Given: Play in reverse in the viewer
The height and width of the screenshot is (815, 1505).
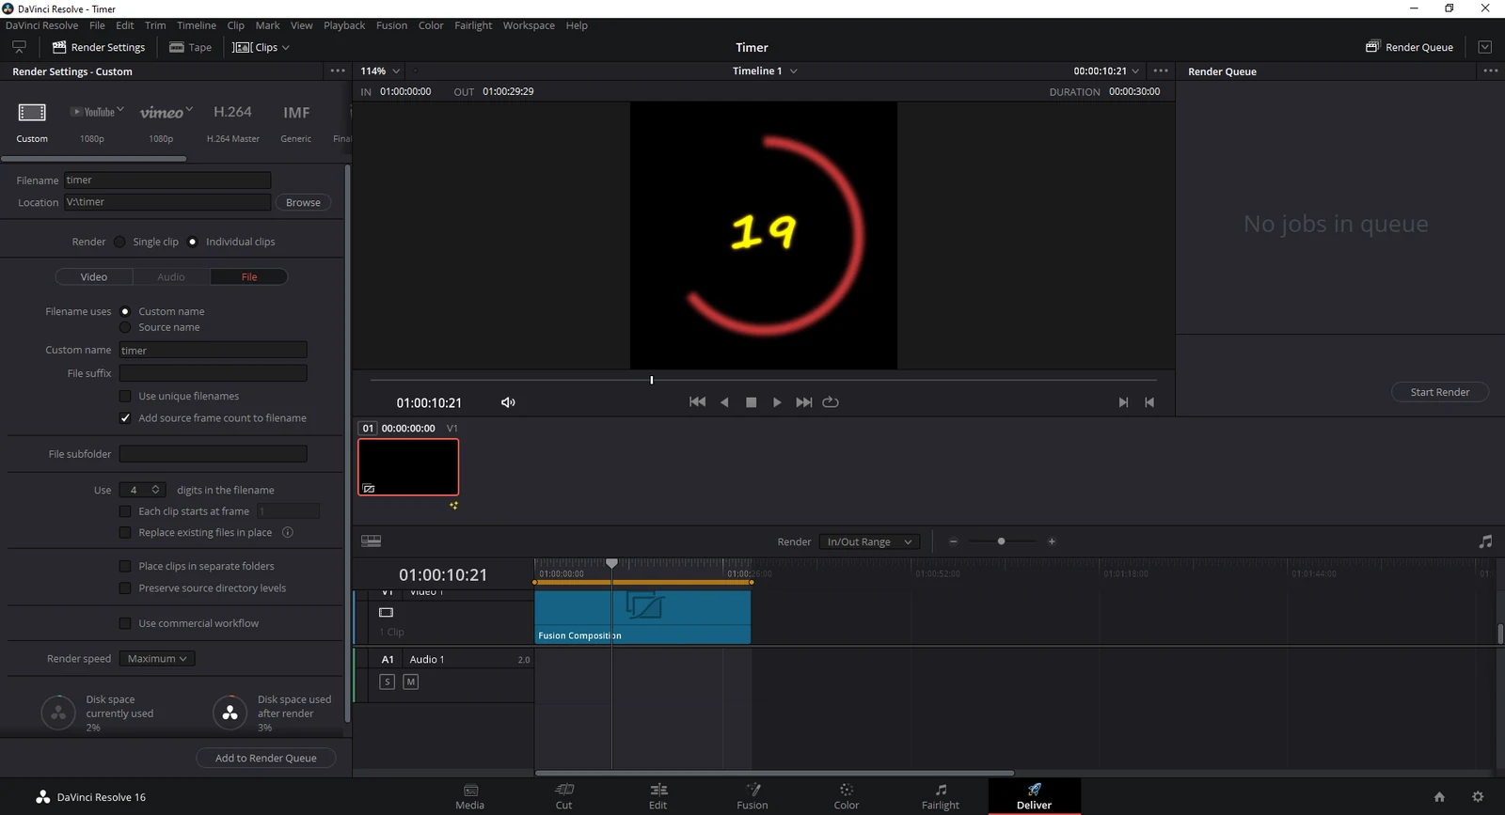Looking at the screenshot, I should (x=724, y=402).
